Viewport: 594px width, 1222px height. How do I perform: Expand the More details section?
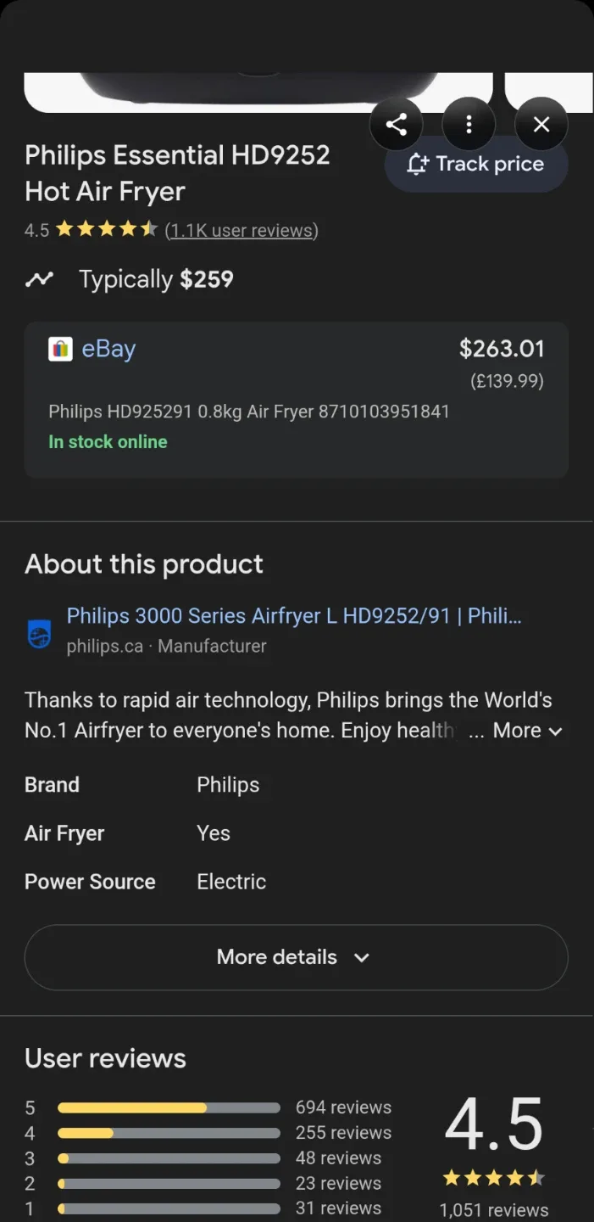coord(296,957)
